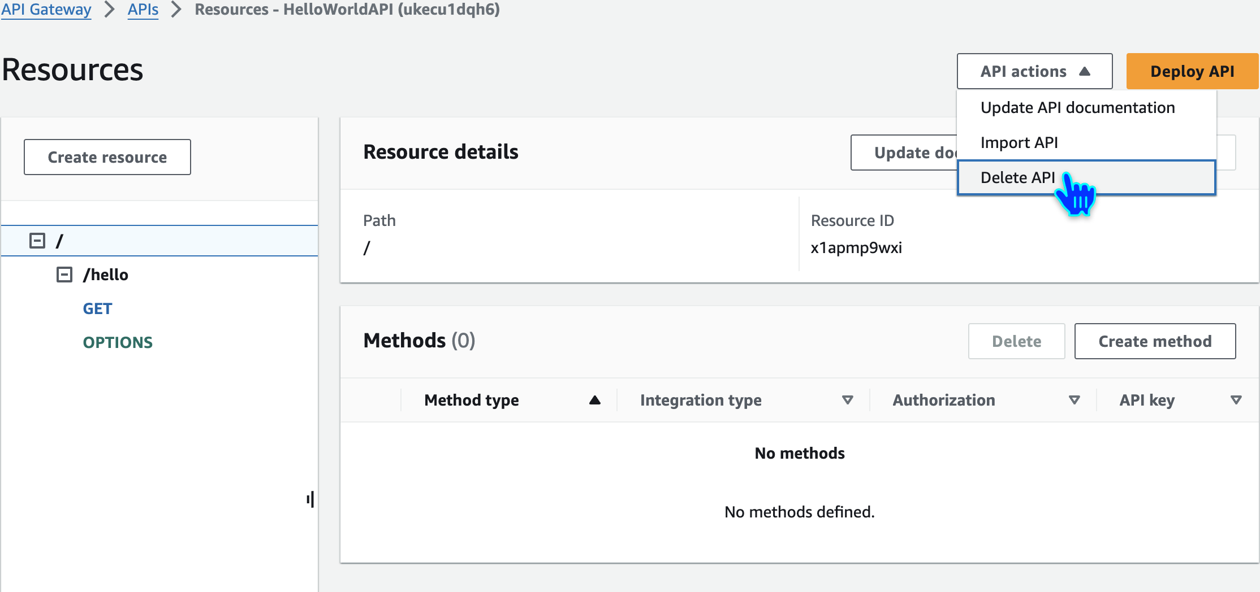The height and width of the screenshot is (592, 1260).
Task: Open the API Gateway breadcrumb link
Action: tap(46, 10)
